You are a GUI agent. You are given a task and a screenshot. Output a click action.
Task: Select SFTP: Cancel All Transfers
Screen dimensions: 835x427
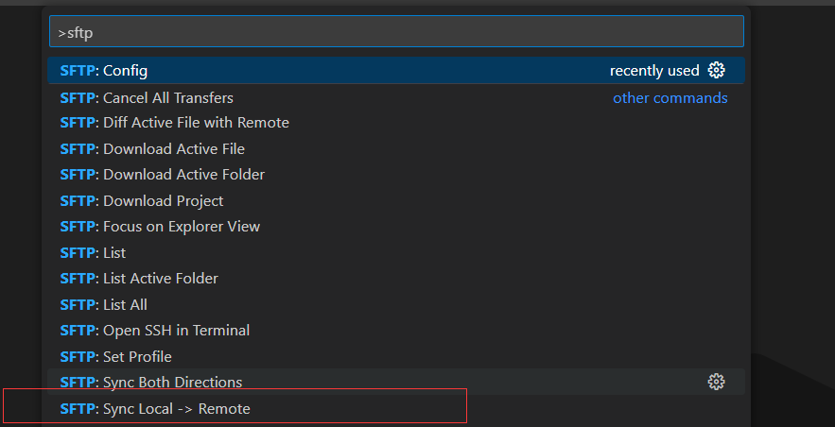point(396,98)
